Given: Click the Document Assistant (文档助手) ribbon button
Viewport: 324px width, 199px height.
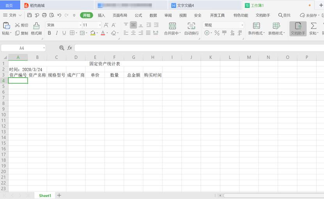Looking at the screenshot, I should 298,29.
